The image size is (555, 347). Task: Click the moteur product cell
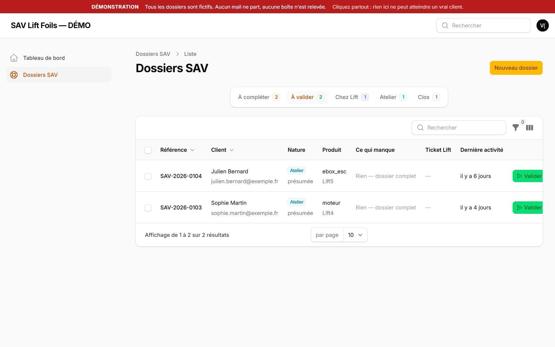pos(331,203)
